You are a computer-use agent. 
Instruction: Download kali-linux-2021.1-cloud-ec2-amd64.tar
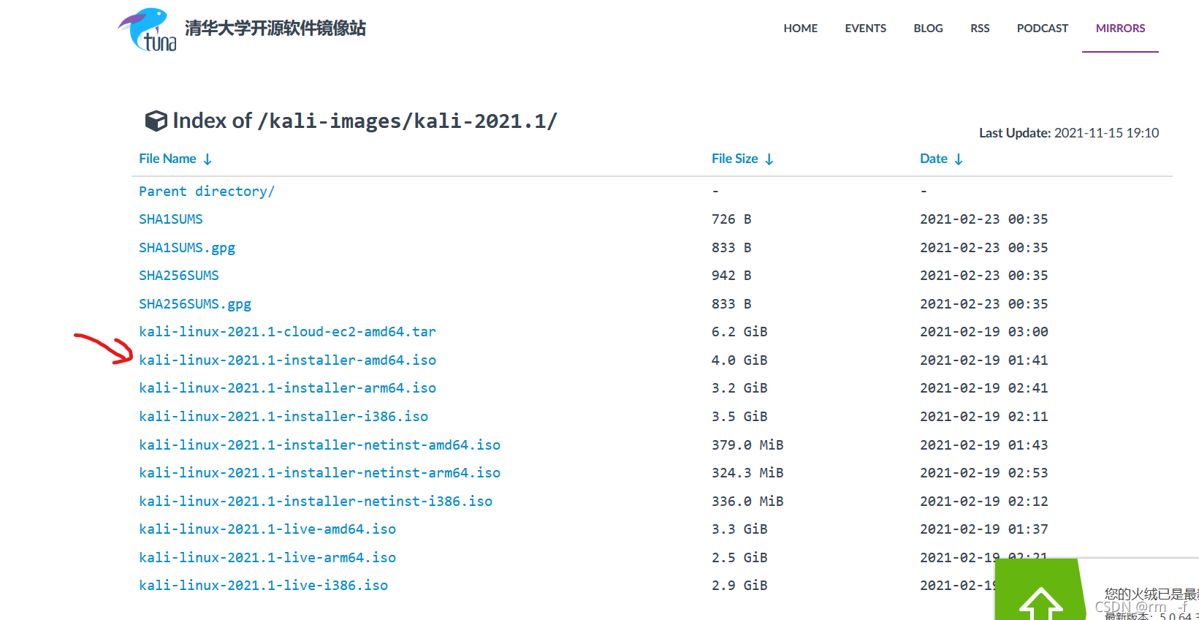[x=287, y=332]
